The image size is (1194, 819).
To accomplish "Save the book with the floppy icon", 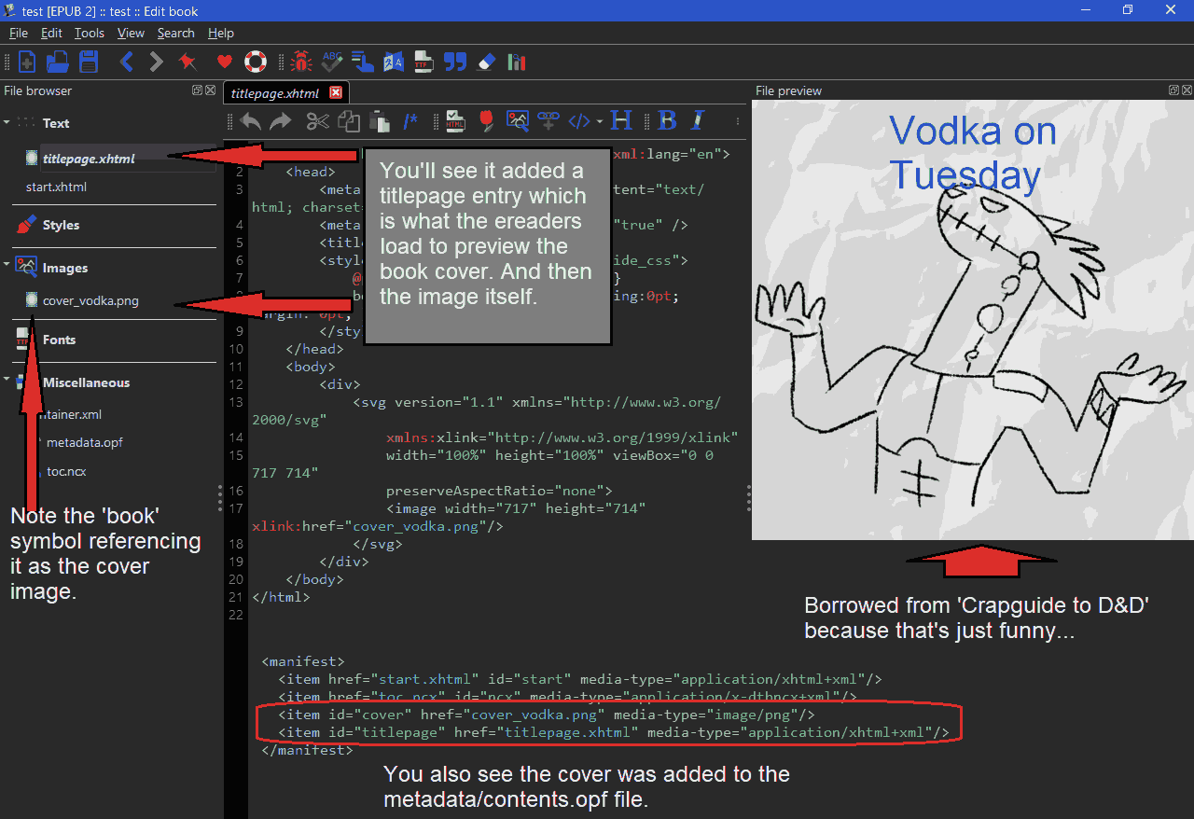I will 89,62.
